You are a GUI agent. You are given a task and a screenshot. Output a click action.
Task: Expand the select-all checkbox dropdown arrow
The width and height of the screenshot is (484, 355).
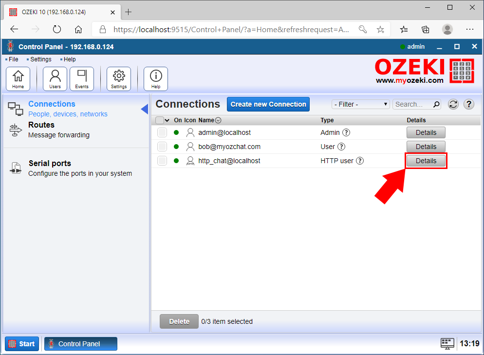coord(167,120)
